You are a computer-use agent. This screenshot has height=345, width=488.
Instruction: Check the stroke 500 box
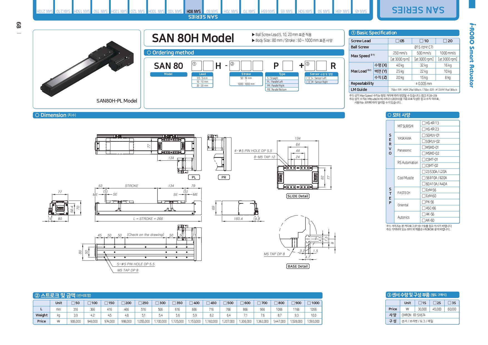[x=225, y=303]
